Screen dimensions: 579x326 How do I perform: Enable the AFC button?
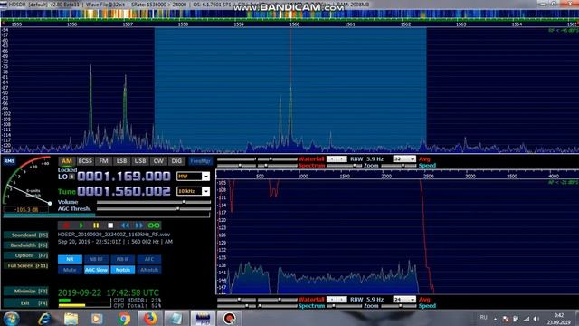click(x=149, y=260)
